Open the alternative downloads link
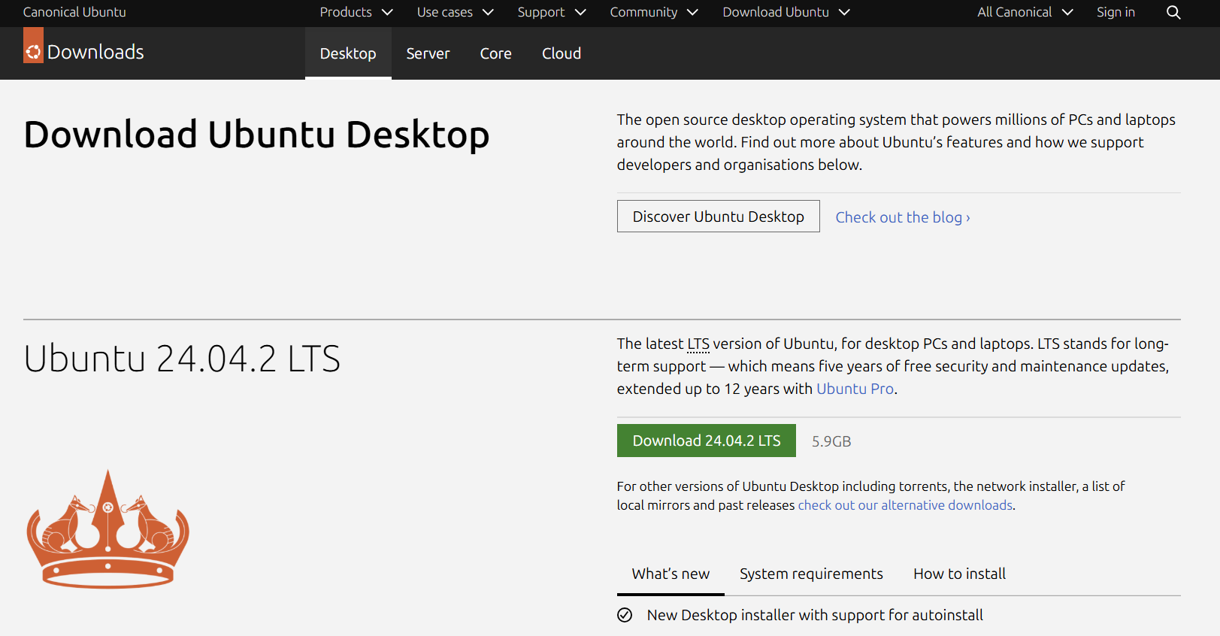 coord(905,505)
